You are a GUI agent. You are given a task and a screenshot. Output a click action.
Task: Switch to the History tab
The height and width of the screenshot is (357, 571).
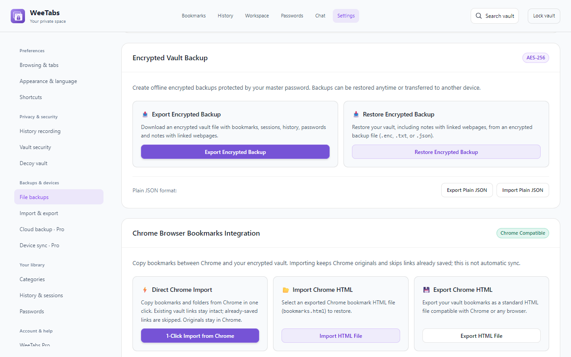[225, 16]
